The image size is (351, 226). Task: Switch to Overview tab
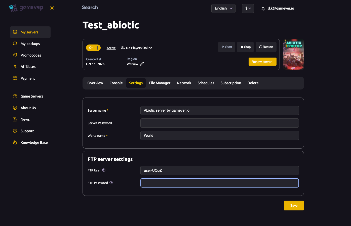tap(95, 83)
